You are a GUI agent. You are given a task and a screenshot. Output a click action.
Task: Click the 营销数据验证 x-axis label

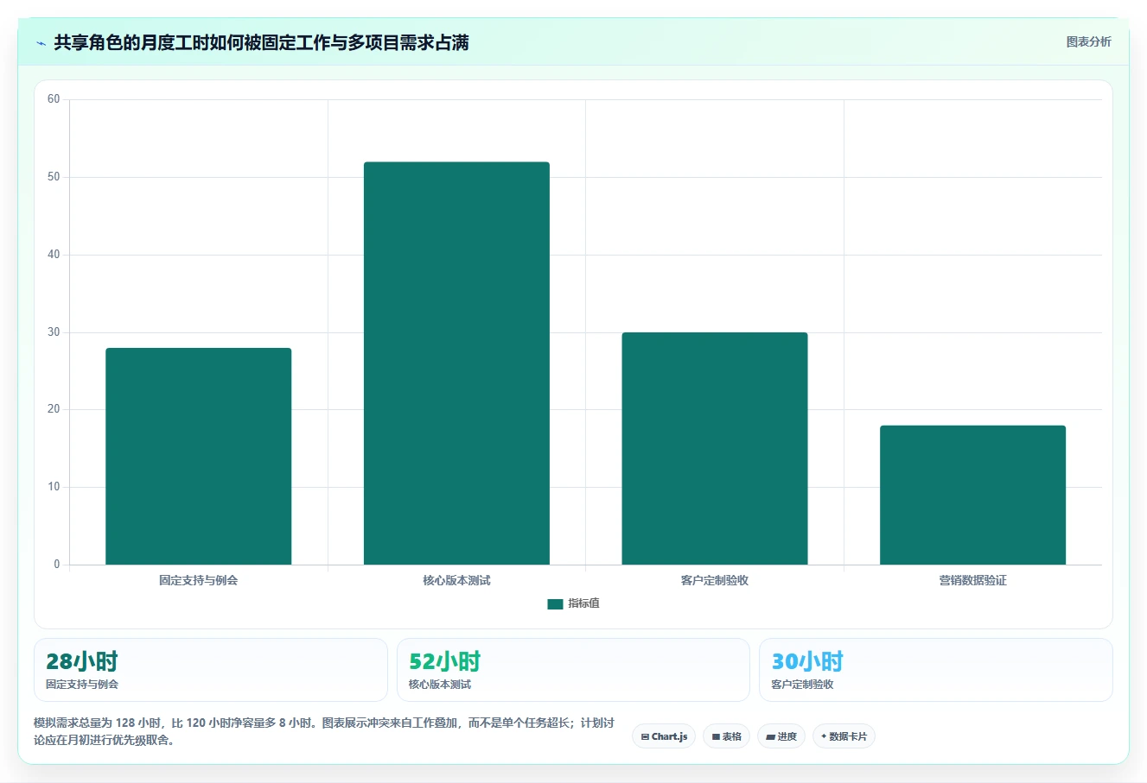972,580
